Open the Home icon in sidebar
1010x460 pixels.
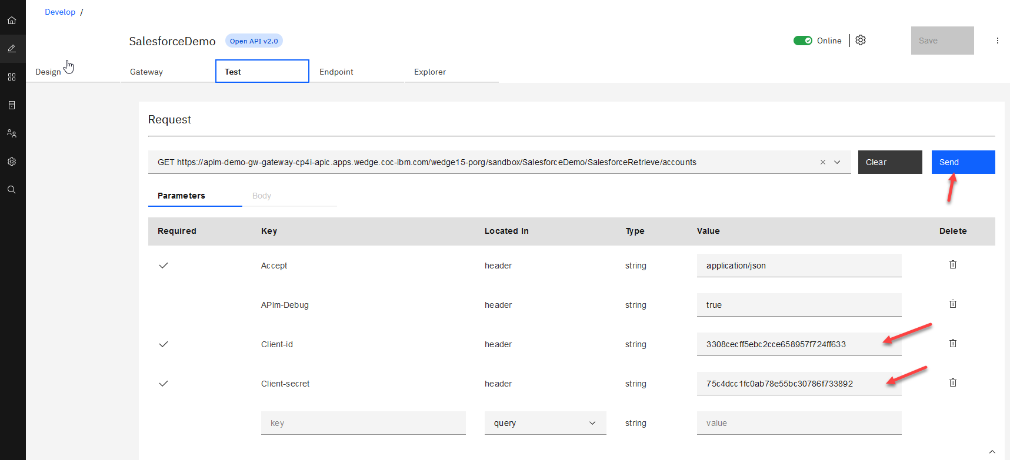[12, 21]
